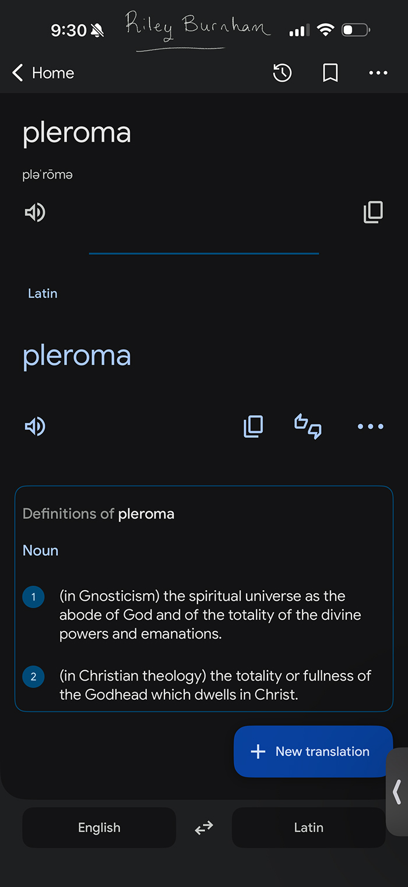Choose target language Latin
The image size is (408, 887).
[308, 828]
